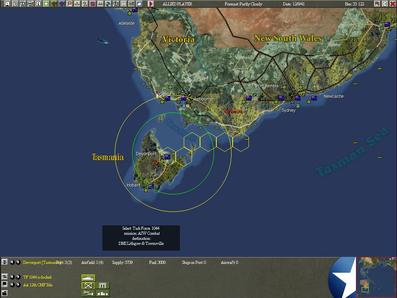Viewport: 397px width, 298px height.
Task: Click the double yellow ships toolbar icon
Action: coord(85,4)
